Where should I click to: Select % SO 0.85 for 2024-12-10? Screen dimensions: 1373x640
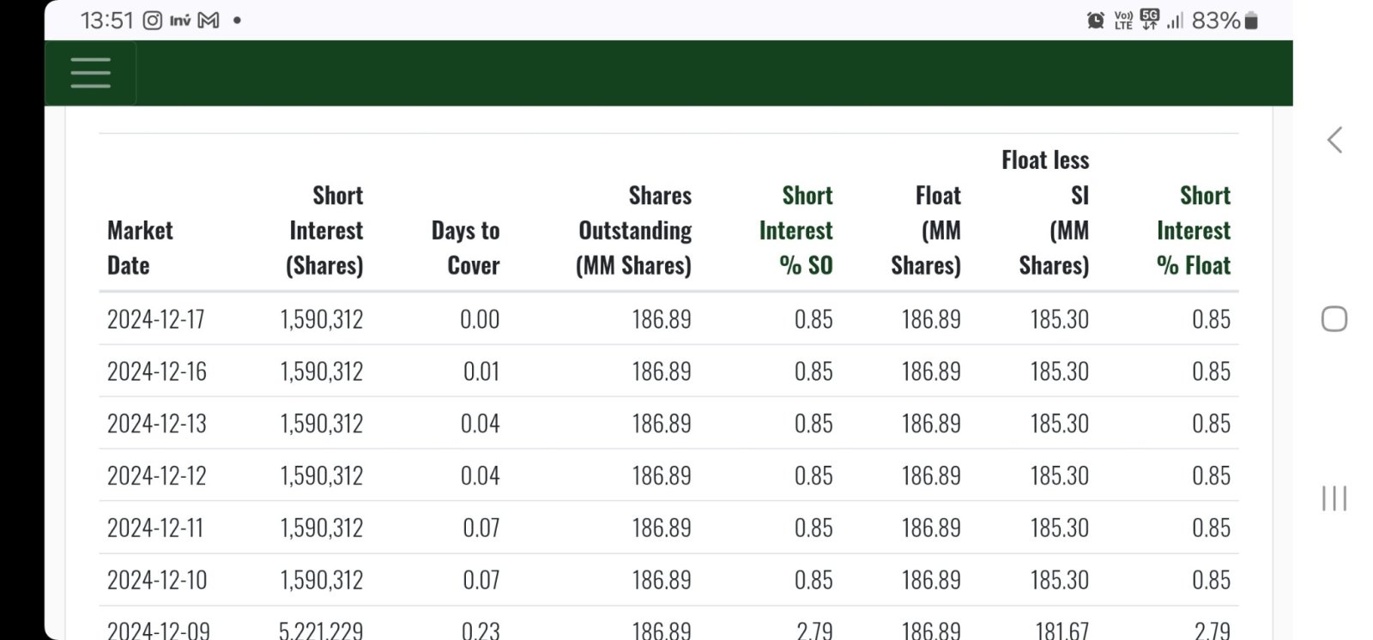[814, 581]
